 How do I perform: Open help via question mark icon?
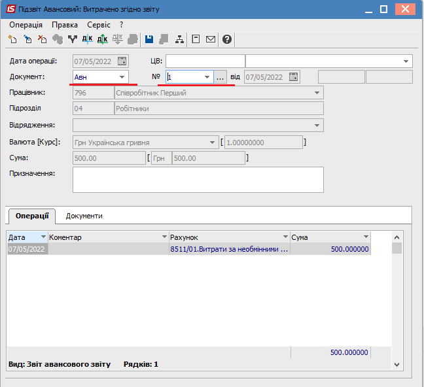click(227, 39)
